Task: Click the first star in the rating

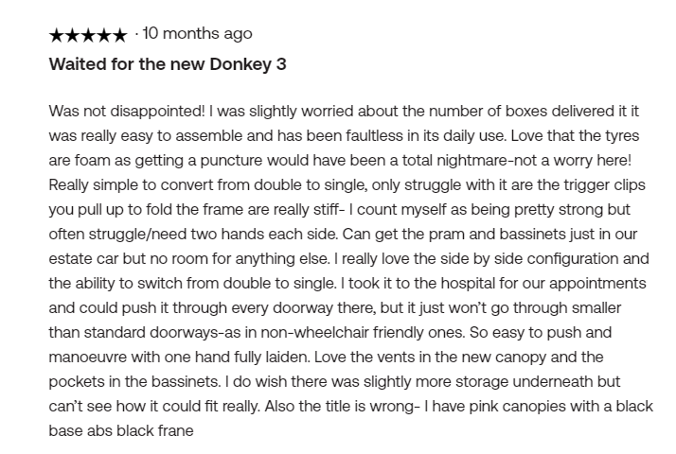Action: point(56,36)
